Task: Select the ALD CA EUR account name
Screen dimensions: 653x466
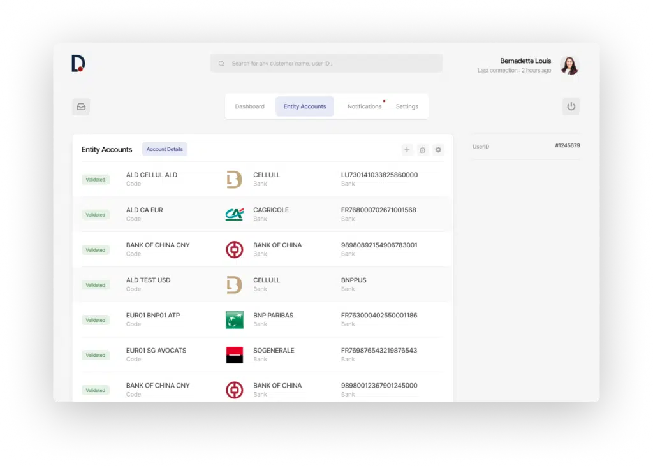Action: (145, 210)
